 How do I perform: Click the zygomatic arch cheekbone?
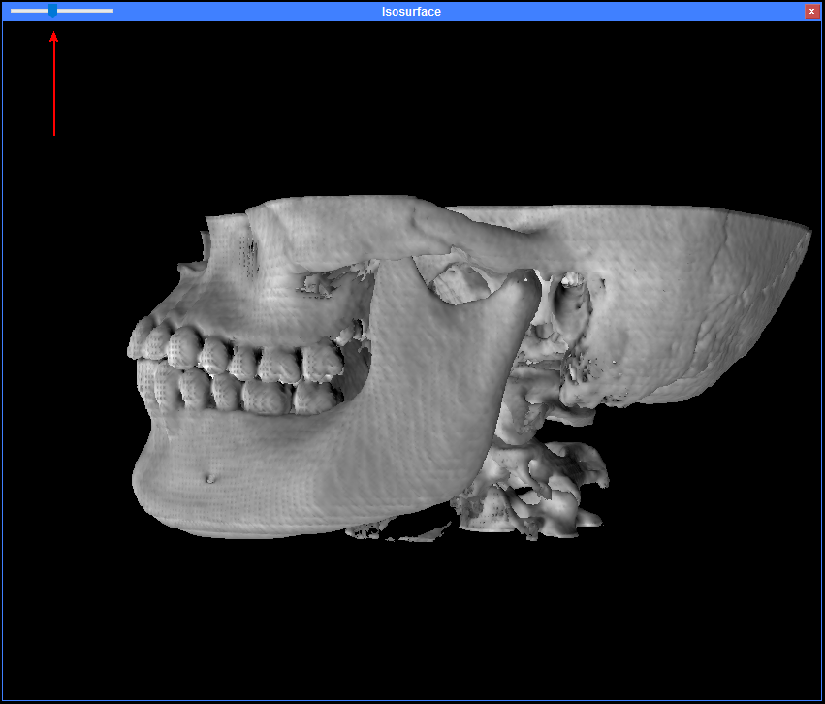point(388,233)
